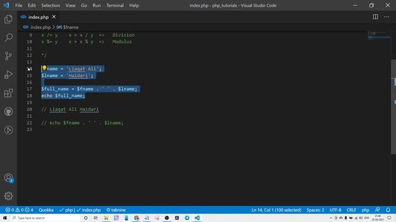This screenshot has width=396, height=222.
Task: Open the Help menu
Action: (x=134, y=6)
